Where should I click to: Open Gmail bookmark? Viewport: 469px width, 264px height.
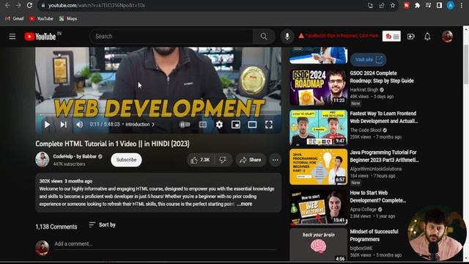(x=15, y=18)
